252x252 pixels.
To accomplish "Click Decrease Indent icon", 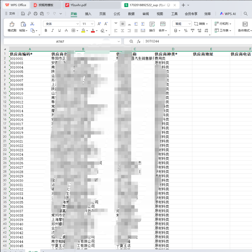I will pyautogui.click(x=136, y=24).
